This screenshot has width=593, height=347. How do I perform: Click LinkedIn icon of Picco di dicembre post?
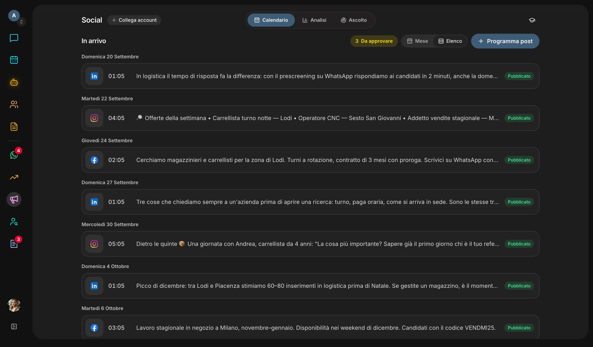(94, 286)
